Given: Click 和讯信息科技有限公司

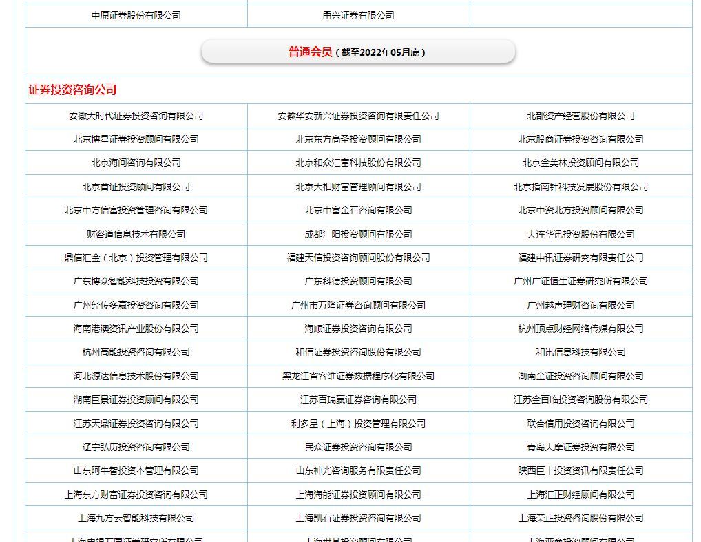Looking at the screenshot, I should 580,353.
